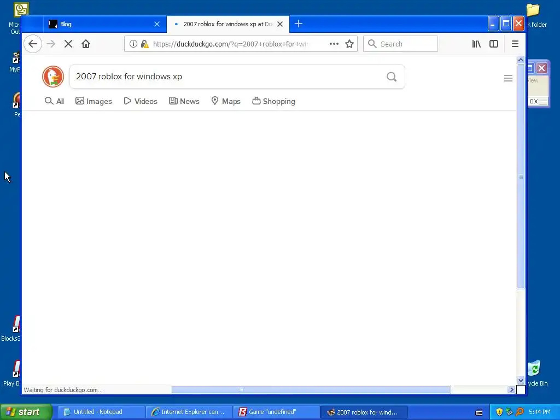Click the DuckDuckGo duck logo
The width and height of the screenshot is (560, 420).
(x=53, y=77)
